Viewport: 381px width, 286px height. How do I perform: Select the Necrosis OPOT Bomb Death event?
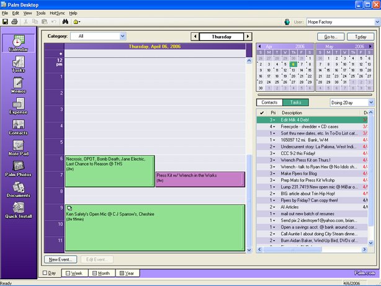(x=110, y=171)
